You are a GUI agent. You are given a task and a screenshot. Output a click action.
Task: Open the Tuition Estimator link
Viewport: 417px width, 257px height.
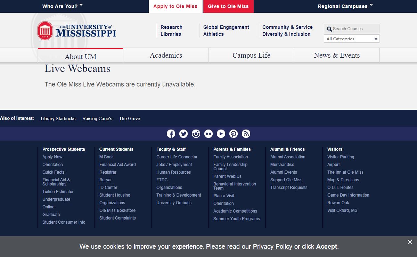pos(58,192)
